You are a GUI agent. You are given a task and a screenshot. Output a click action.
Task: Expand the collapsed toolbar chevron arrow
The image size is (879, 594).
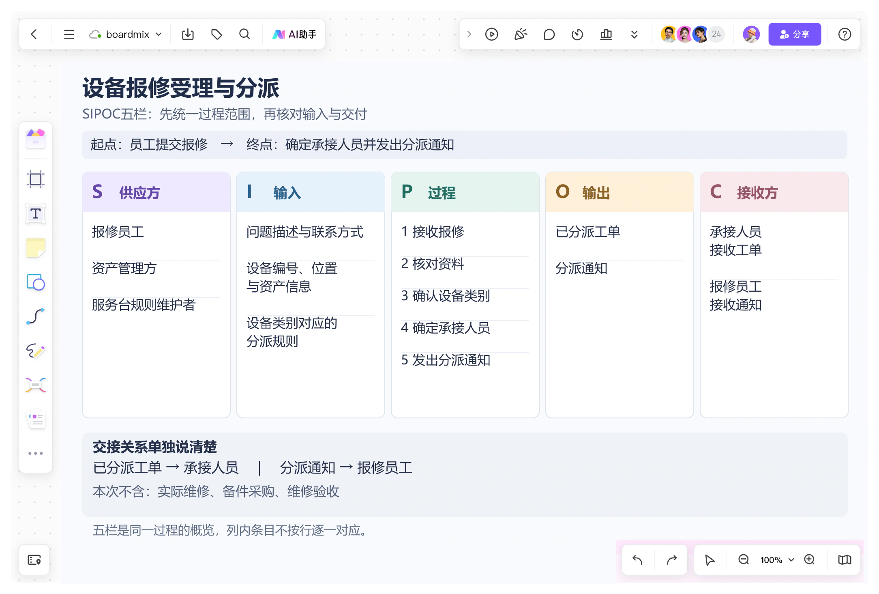469,34
